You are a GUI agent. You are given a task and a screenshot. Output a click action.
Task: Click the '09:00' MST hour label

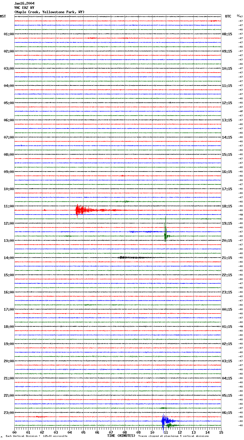tap(9, 172)
